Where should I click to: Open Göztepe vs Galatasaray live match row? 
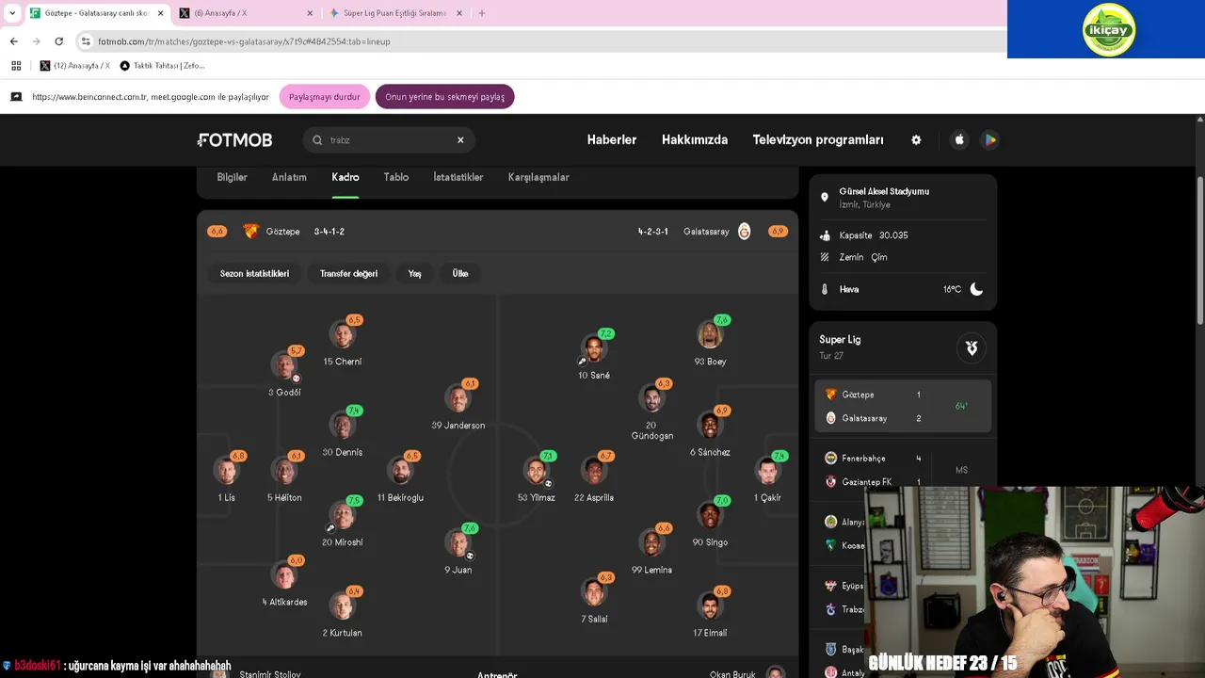(903, 406)
